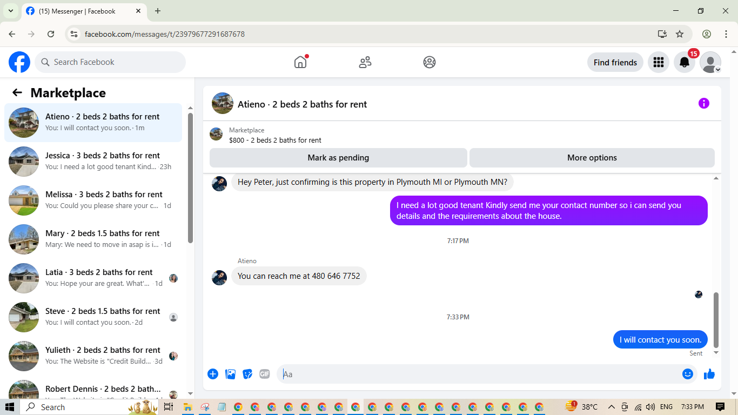
Task: Open Windows action center notifications icon
Action: [720, 407]
